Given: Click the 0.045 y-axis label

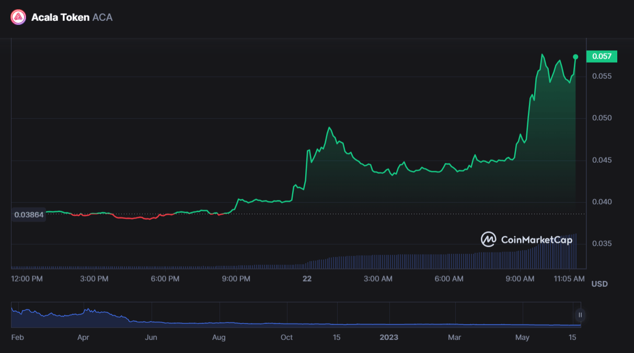Looking at the screenshot, I should pos(602,160).
